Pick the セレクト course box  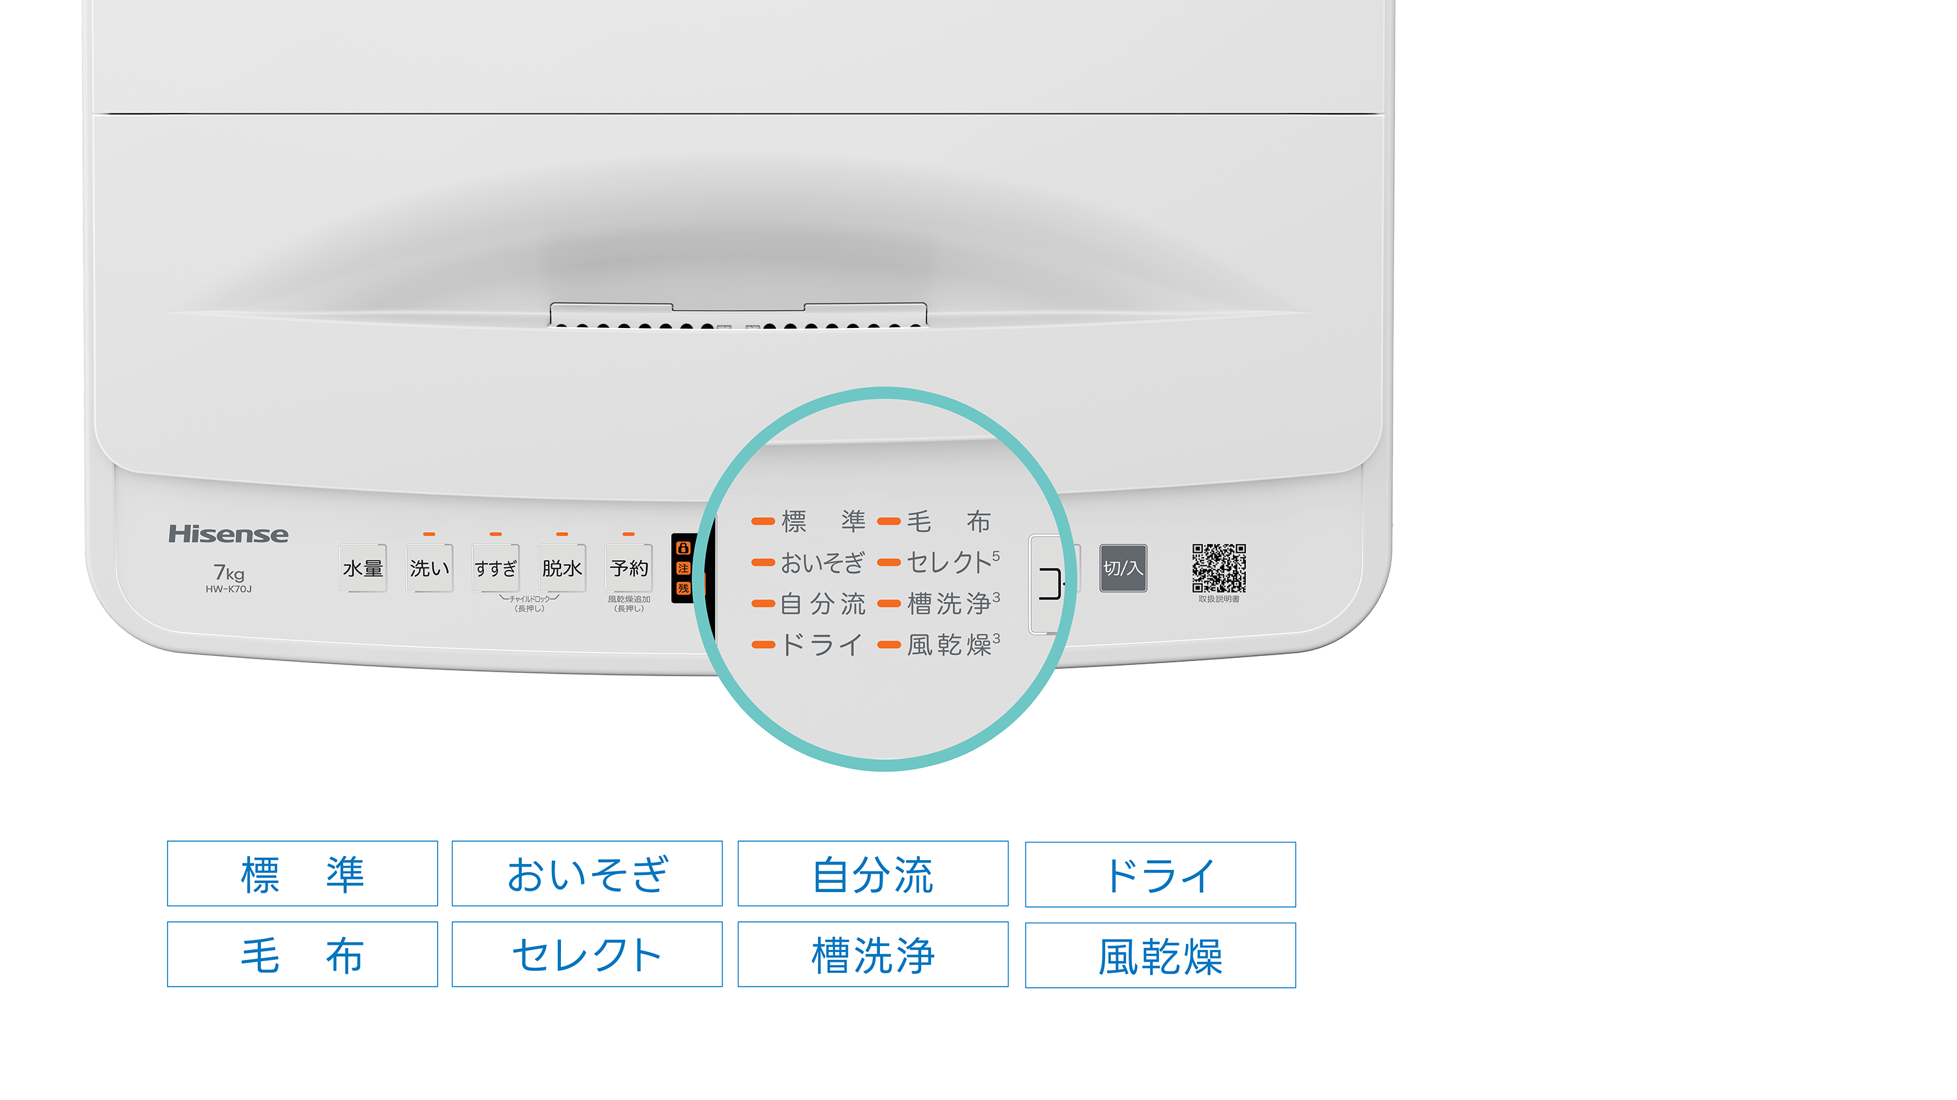587,954
